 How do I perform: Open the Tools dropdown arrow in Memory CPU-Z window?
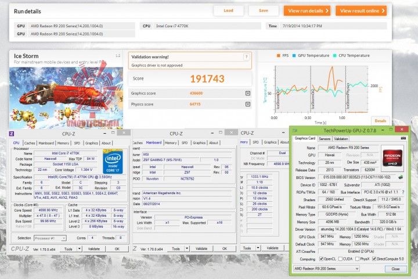click(x=258, y=248)
